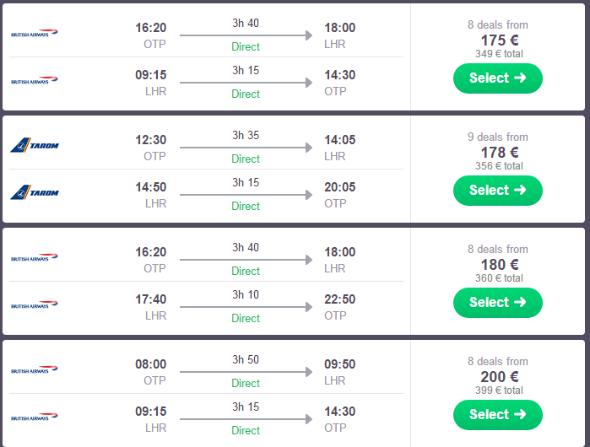Viewport: 590px width, 447px height.
Task: Click the 399 € total text
Action: [x=498, y=390]
